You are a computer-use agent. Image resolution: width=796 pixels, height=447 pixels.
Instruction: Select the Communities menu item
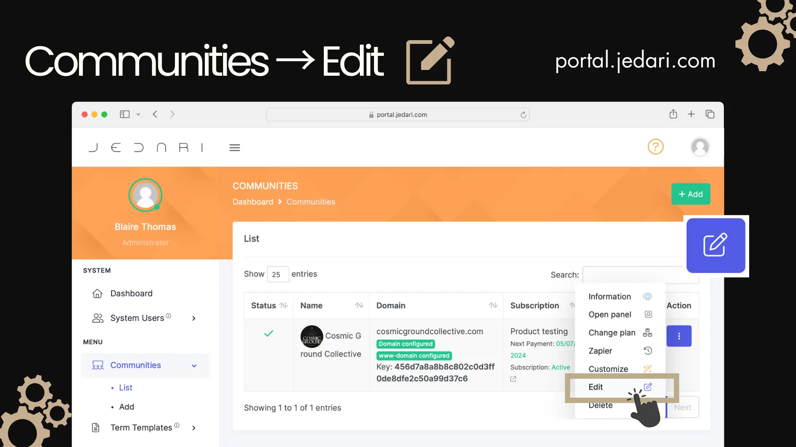tap(136, 365)
